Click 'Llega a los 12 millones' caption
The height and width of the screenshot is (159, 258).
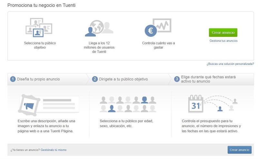[99, 47]
